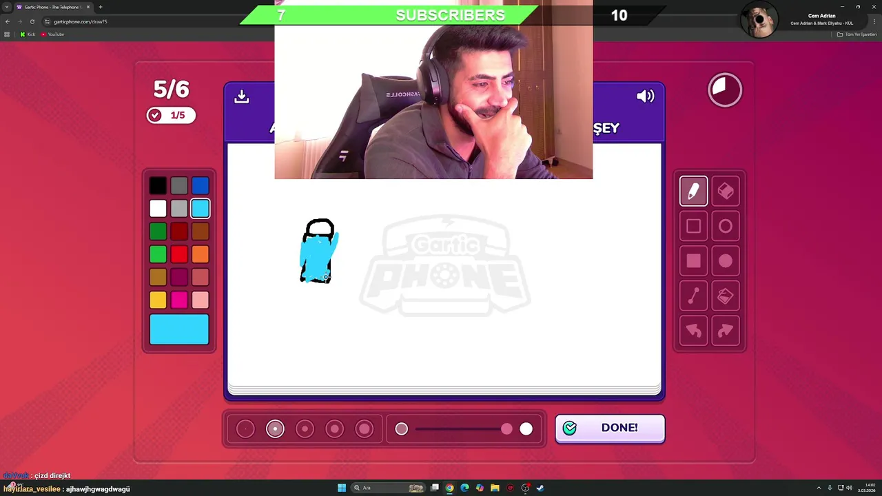The width and height of the screenshot is (882, 496).
Task: Open the Kick bookmark
Action: click(28, 34)
